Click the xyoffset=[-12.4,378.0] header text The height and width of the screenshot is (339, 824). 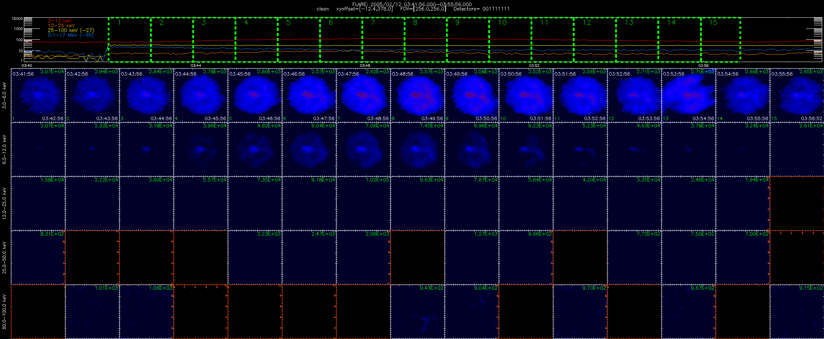click(x=364, y=9)
